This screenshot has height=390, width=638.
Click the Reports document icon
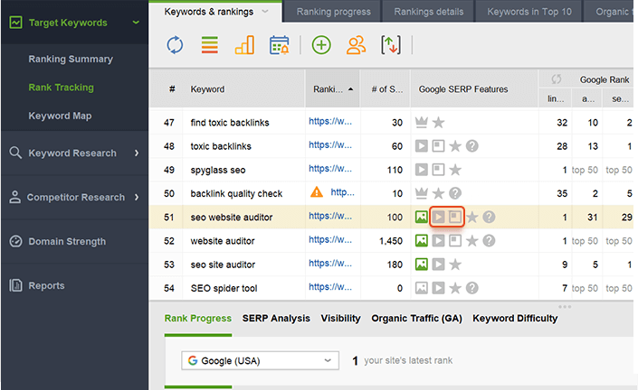(x=15, y=285)
